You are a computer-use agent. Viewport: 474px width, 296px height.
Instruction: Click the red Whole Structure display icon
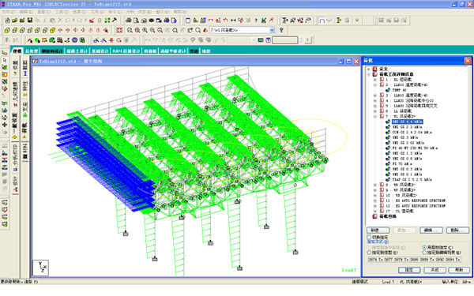click(119, 30)
